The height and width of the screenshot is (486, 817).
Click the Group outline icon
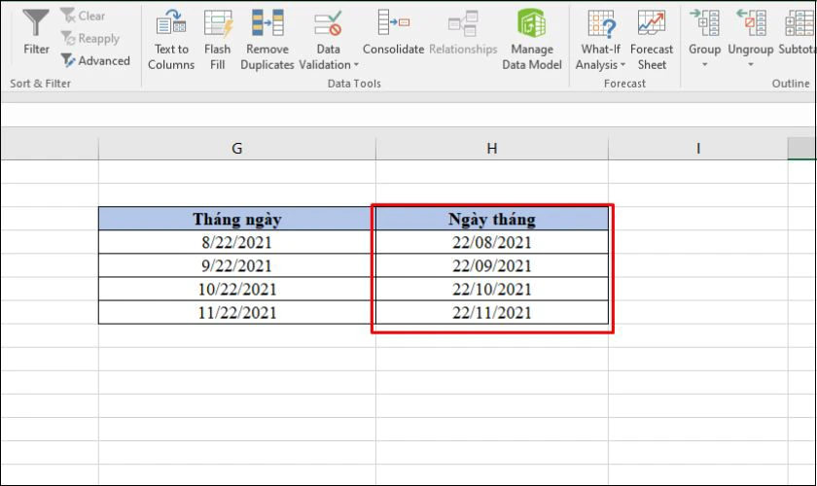click(704, 23)
